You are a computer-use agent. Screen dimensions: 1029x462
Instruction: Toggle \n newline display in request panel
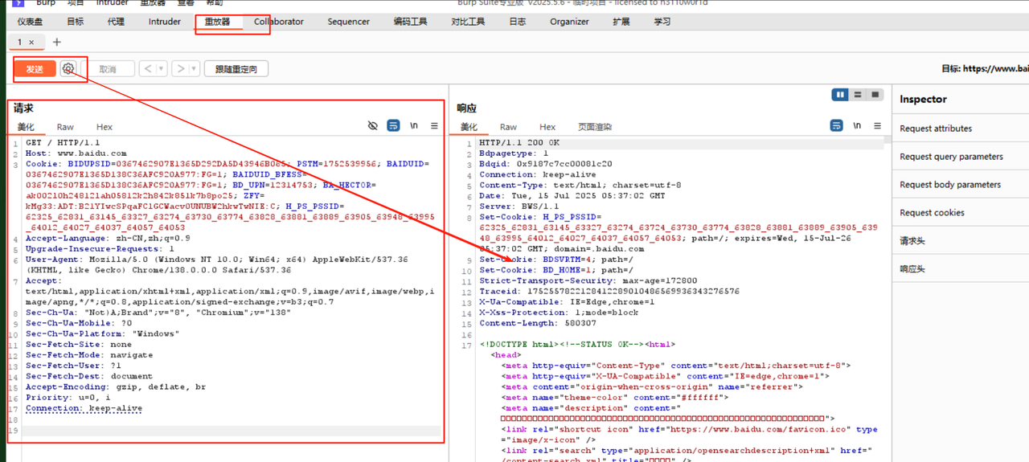[414, 126]
